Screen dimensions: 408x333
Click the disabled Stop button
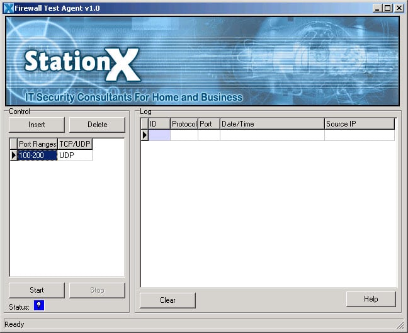[x=97, y=290]
